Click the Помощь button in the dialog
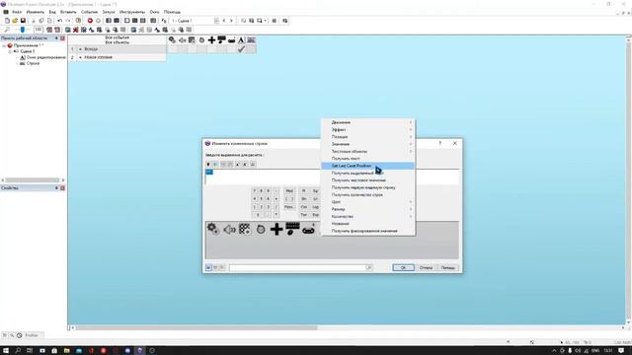This screenshot has width=632, height=355. pos(447,267)
